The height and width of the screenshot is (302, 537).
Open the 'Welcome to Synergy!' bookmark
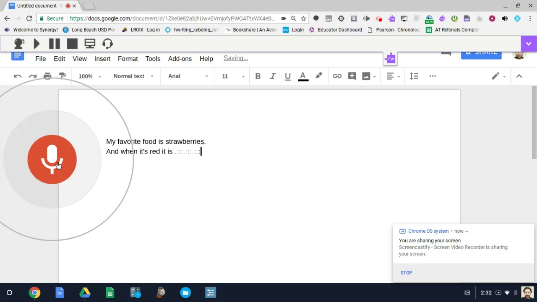click(31, 30)
